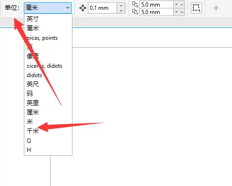
Task: Choose 毫米 from the units list
Action: coord(48,28)
